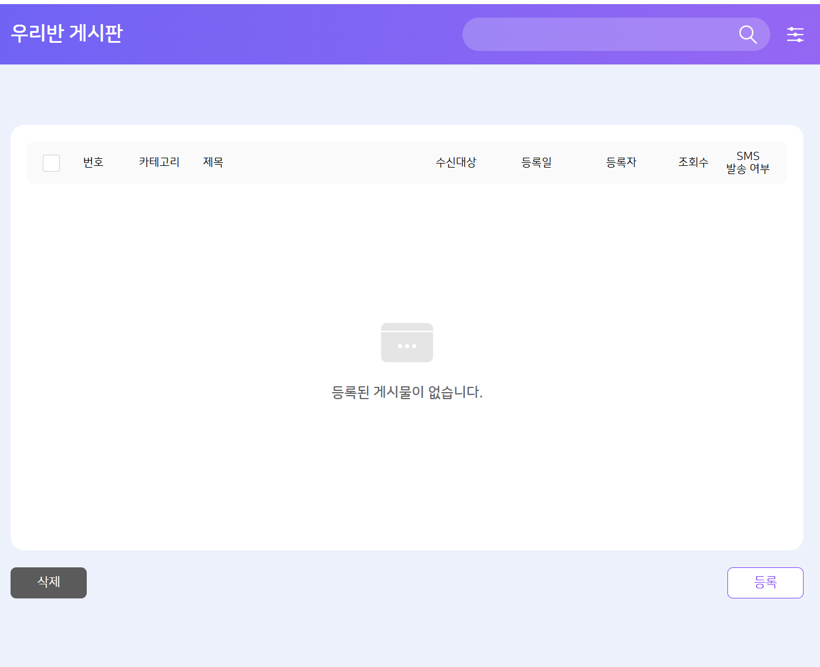Viewport: 820px width, 667px height.
Task: Select the 수신대상 column header
Action: pyautogui.click(x=455, y=162)
